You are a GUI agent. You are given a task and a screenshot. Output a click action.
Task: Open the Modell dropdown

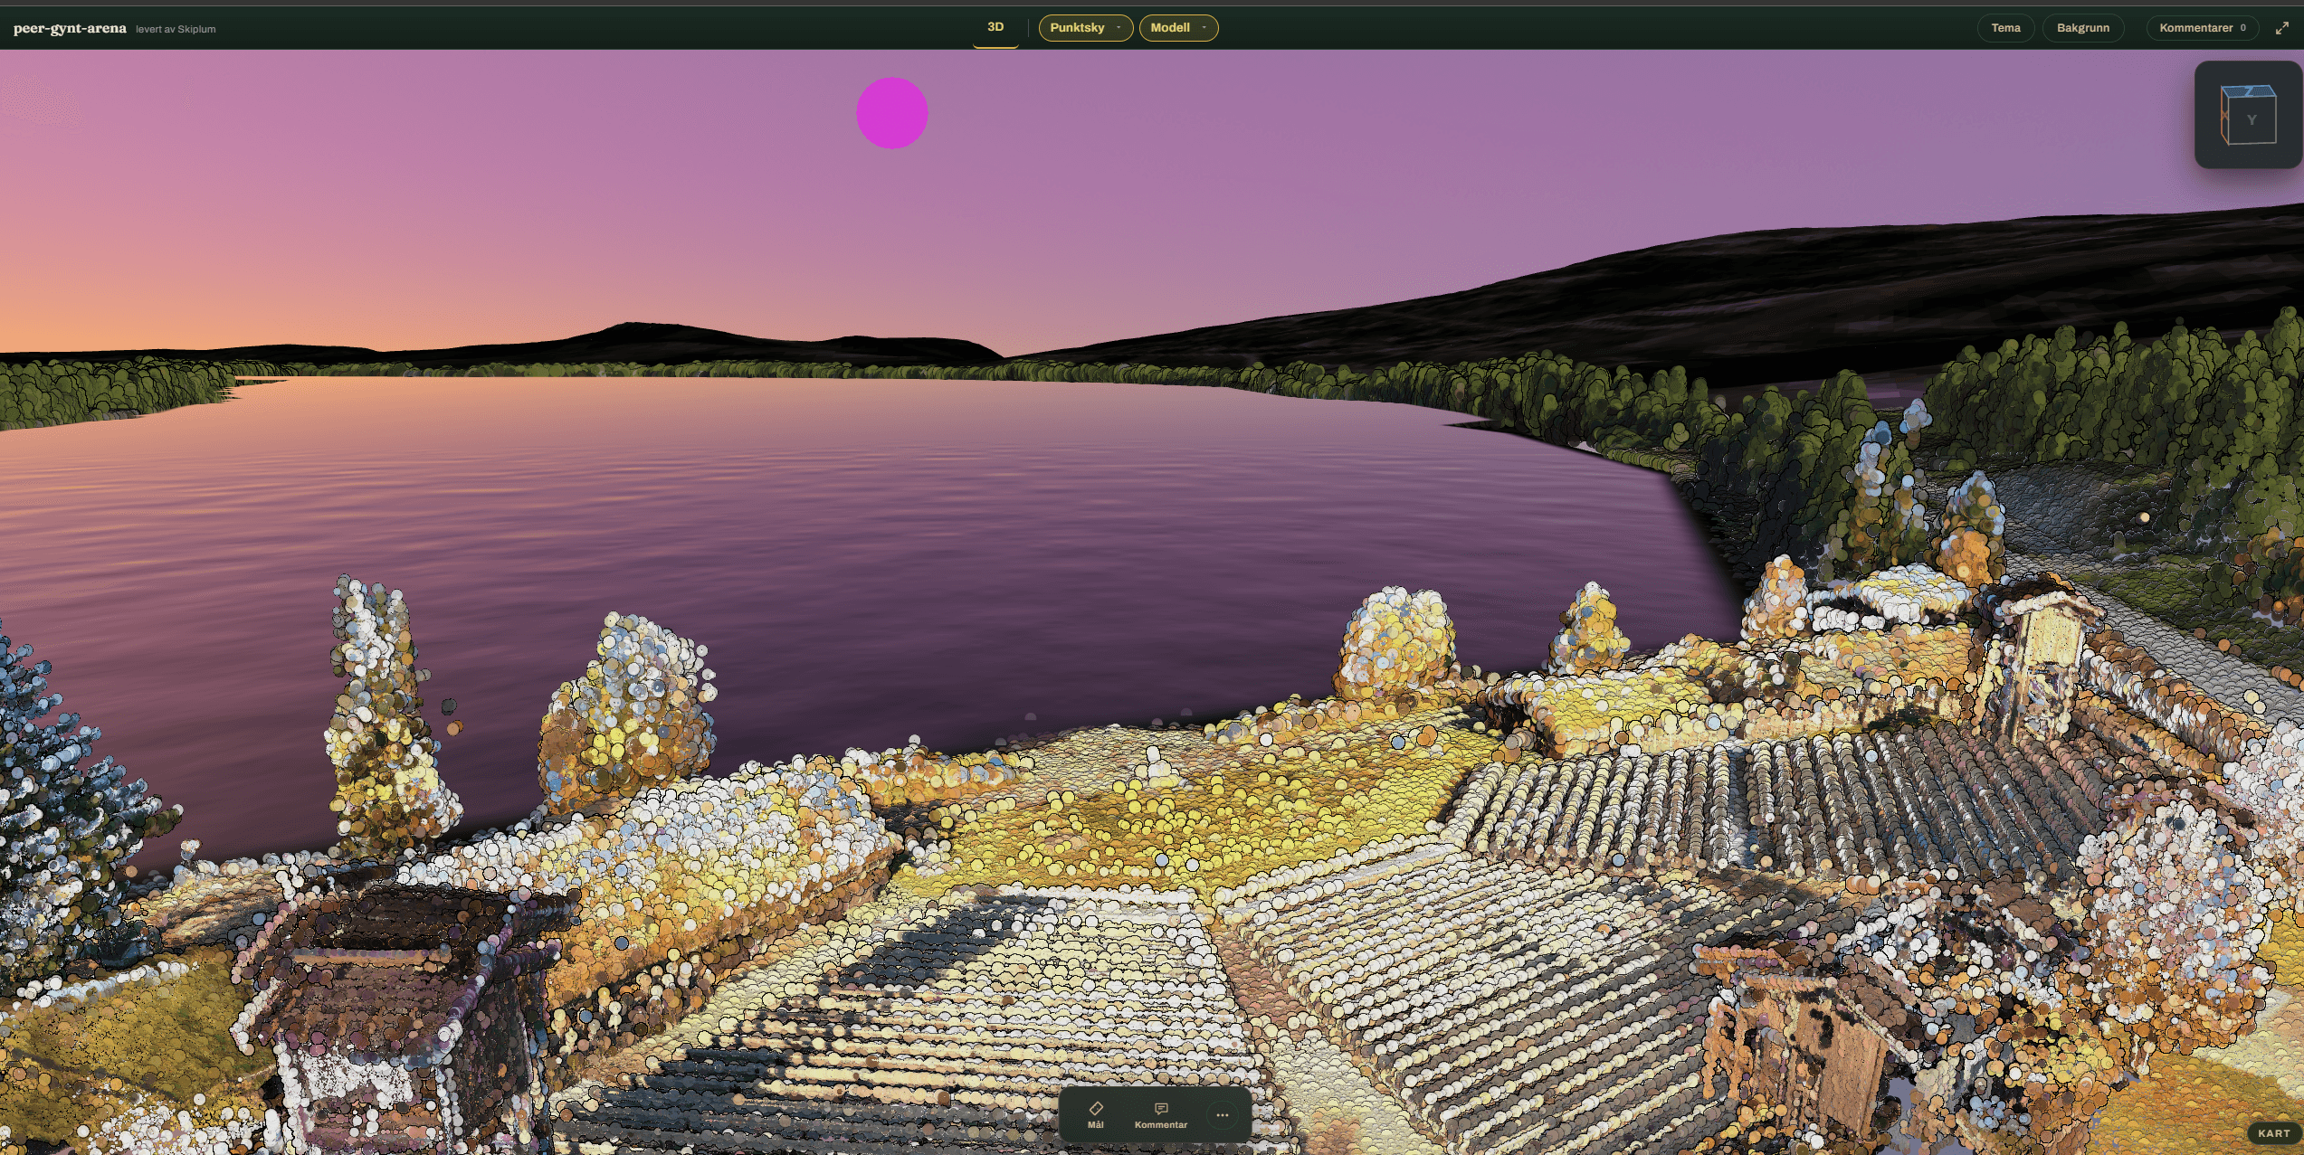[x=1178, y=28]
